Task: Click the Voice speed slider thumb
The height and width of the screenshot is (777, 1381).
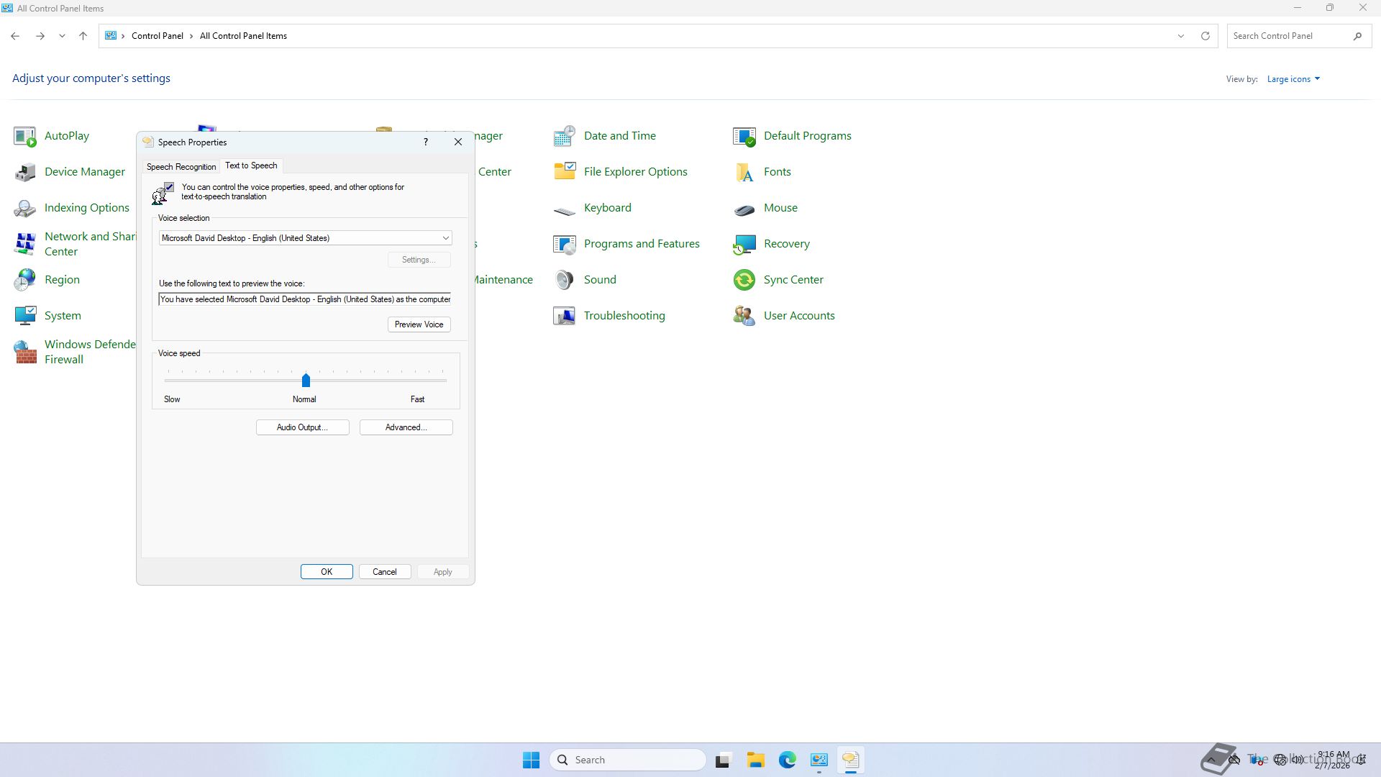Action: (x=306, y=380)
